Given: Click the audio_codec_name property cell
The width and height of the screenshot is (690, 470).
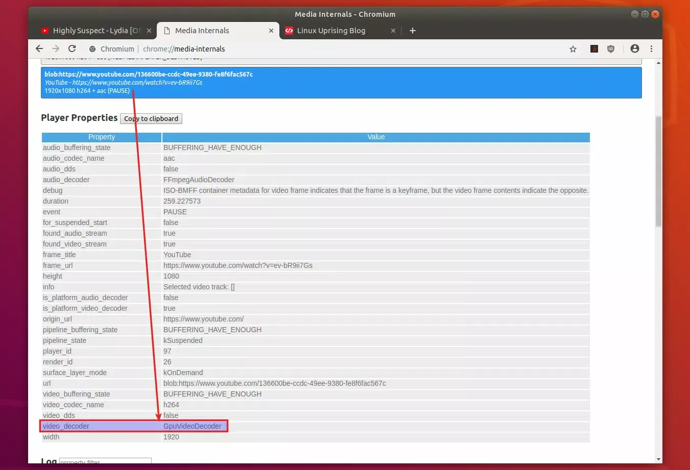Looking at the screenshot, I should point(102,158).
